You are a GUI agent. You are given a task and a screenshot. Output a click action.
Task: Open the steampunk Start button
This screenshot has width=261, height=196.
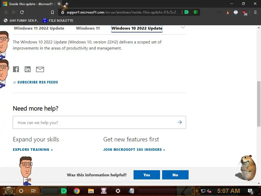point(9,191)
